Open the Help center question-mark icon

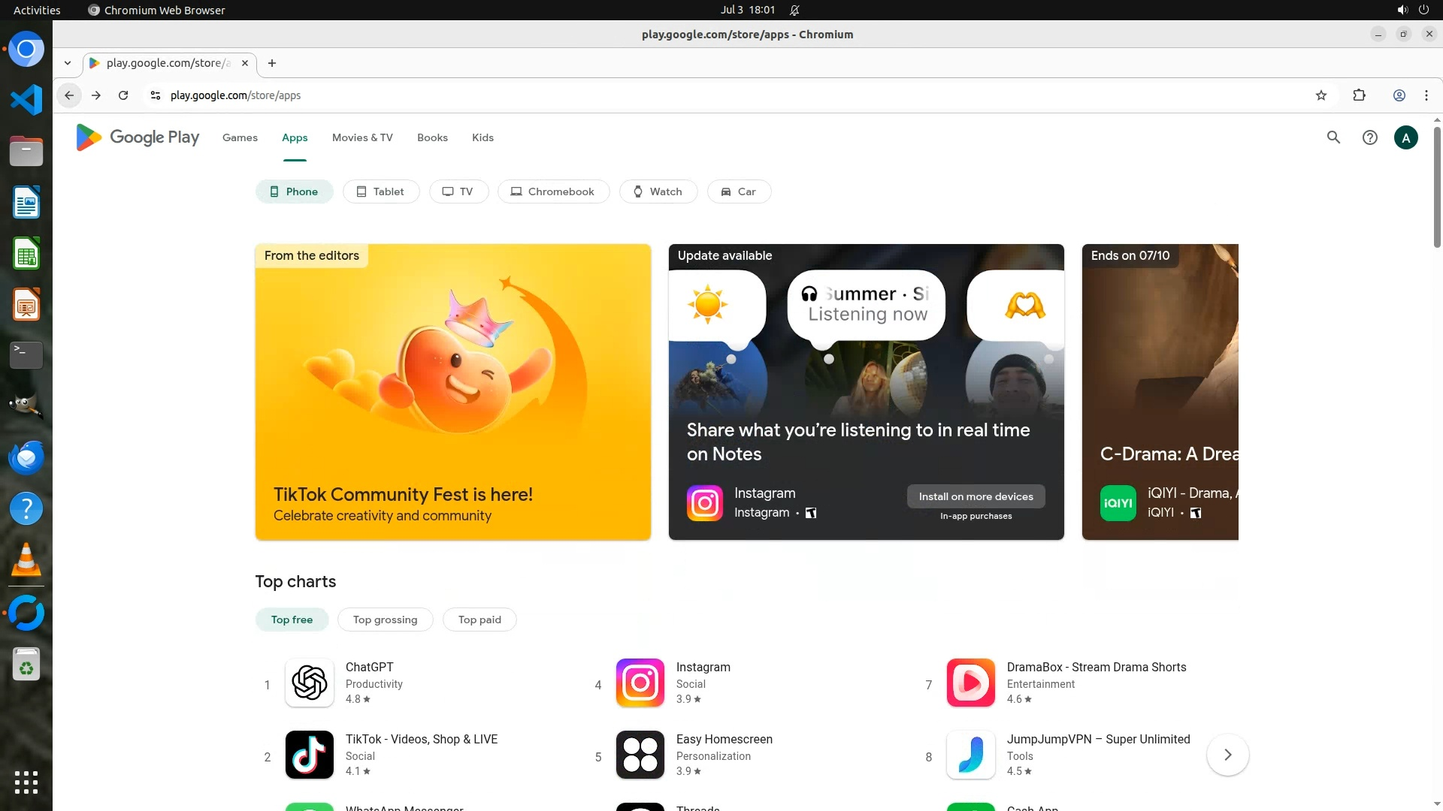(x=1369, y=137)
